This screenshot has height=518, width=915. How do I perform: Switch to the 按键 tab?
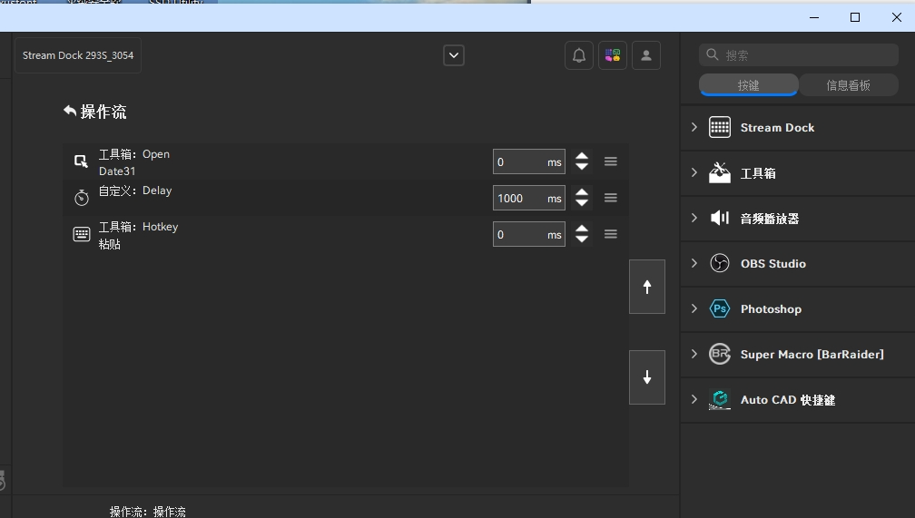pos(748,85)
